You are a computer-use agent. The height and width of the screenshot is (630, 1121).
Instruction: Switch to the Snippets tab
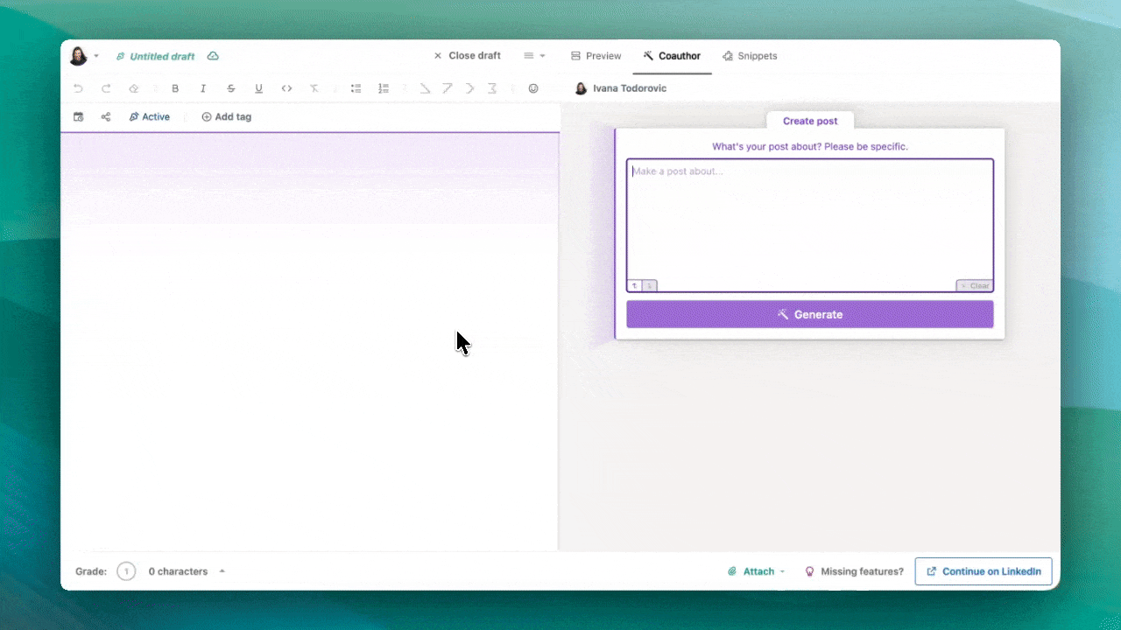pos(750,56)
